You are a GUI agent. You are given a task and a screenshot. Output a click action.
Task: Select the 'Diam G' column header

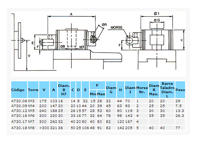[111, 90]
